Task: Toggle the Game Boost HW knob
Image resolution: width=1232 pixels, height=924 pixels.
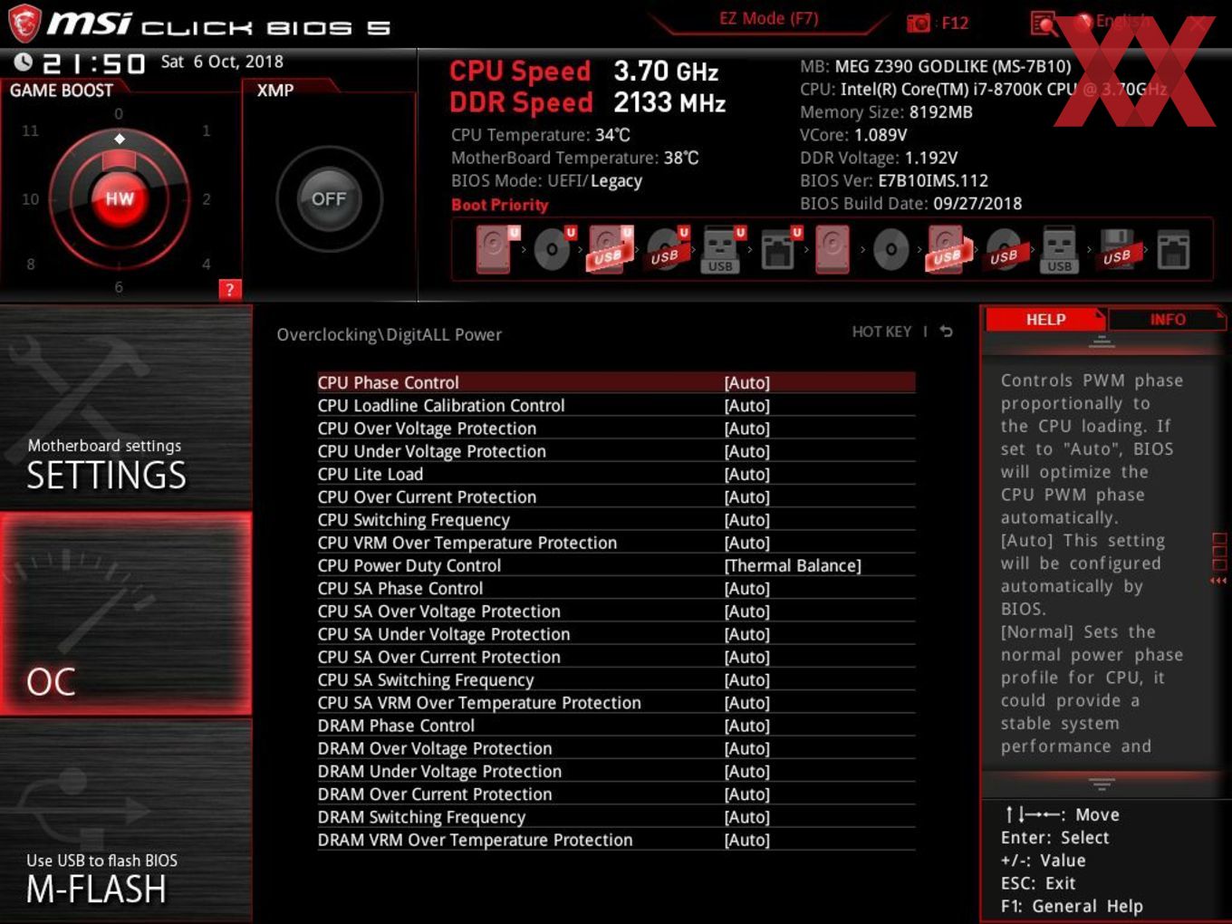Action: [x=120, y=198]
